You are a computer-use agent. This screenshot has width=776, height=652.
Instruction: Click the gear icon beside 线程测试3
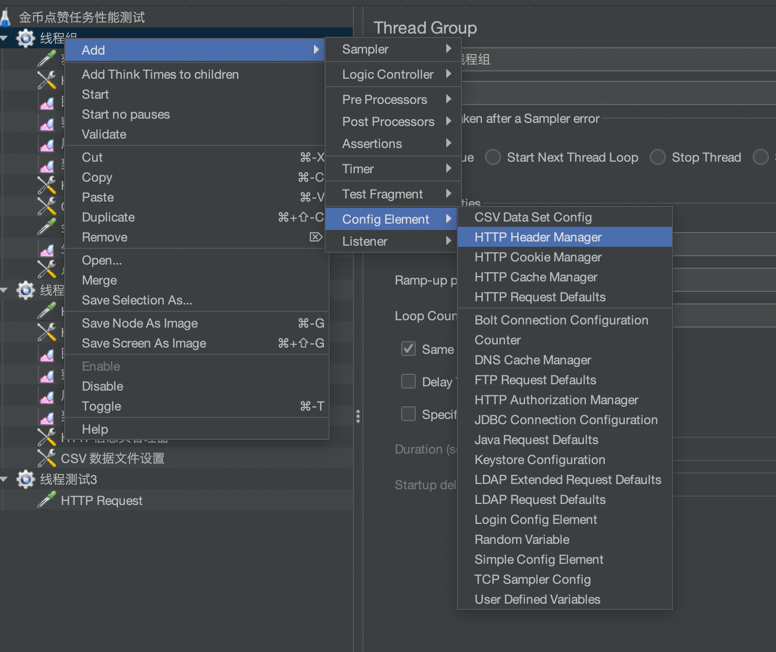tap(25, 479)
